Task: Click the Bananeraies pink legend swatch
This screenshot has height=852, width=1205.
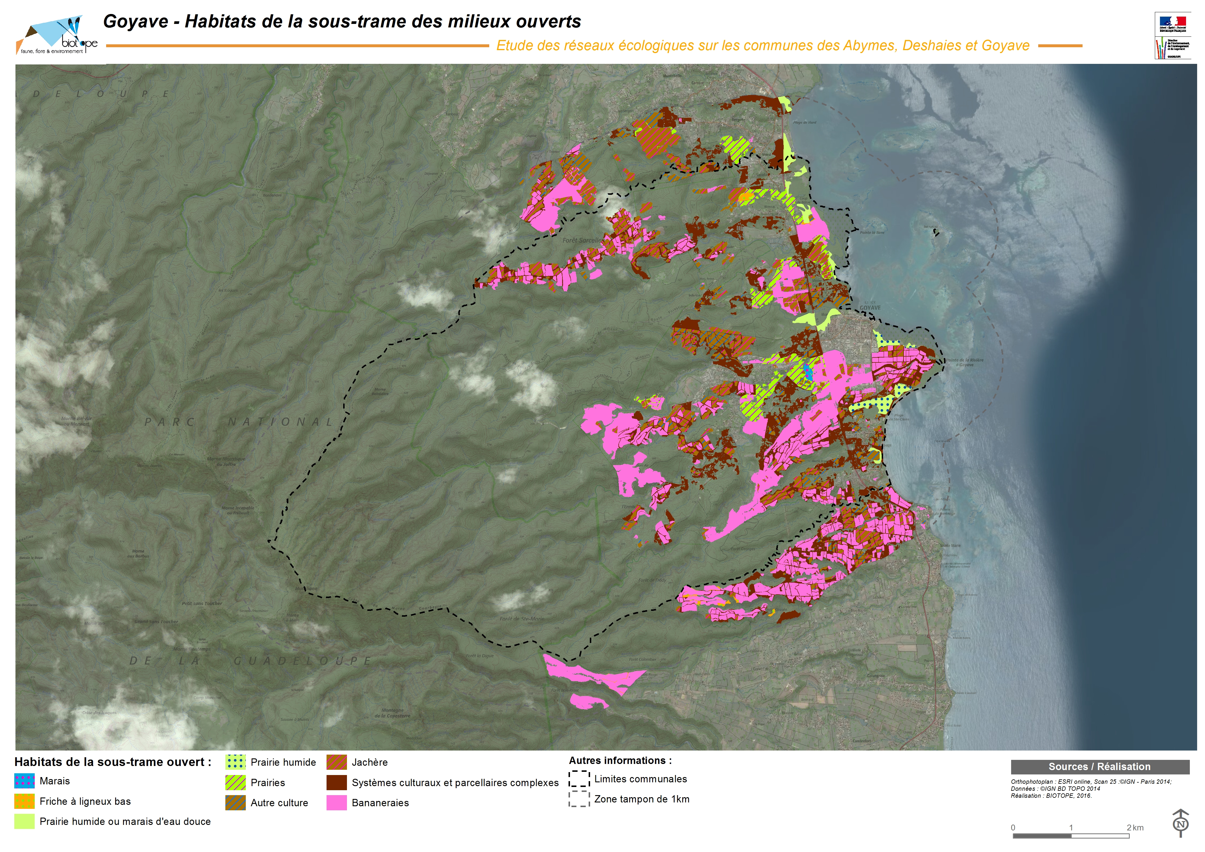Action: click(x=336, y=803)
